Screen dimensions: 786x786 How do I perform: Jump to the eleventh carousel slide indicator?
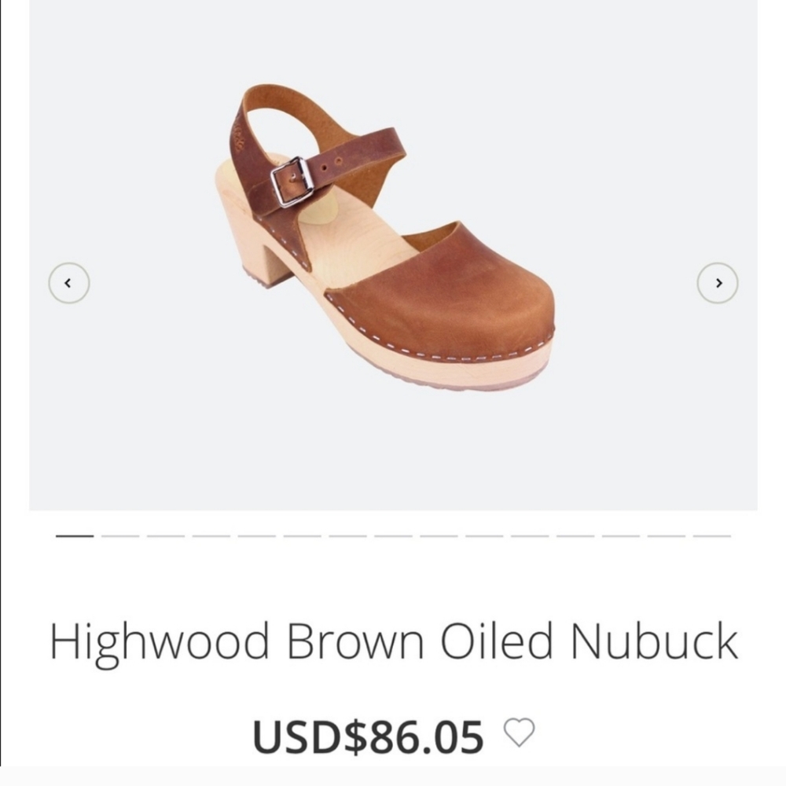coord(530,536)
